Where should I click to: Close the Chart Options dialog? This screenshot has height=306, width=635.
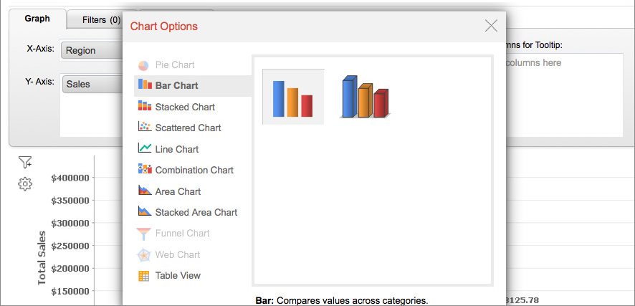tap(491, 26)
